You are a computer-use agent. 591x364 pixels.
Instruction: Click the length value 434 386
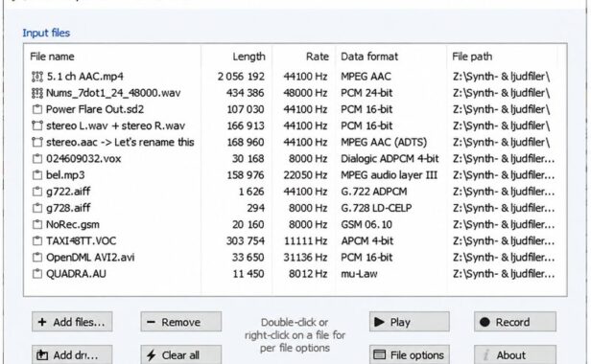pos(246,93)
